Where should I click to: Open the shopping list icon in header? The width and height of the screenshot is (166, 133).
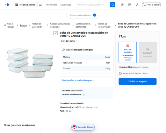pos(130,5)
